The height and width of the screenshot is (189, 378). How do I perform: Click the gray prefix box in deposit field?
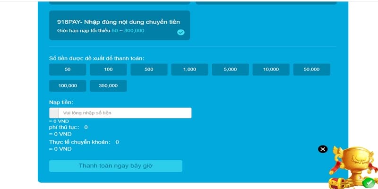coord(54,113)
